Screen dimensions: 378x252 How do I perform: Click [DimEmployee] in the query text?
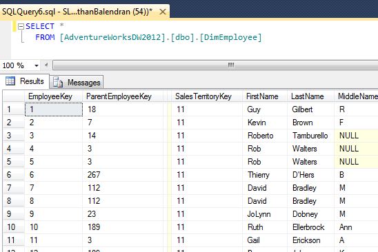pyautogui.click(x=230, y=37)
